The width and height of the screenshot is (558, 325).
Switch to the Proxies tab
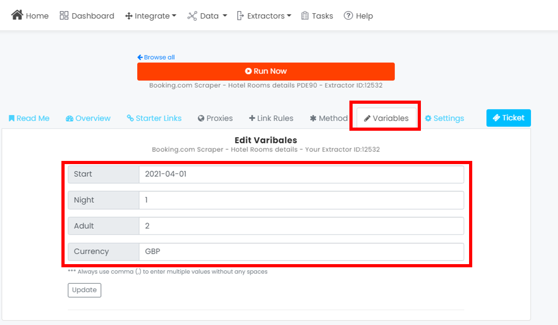coord(215,118)
